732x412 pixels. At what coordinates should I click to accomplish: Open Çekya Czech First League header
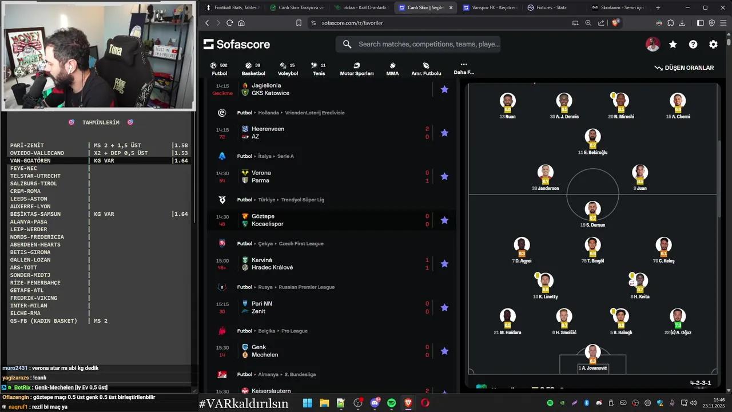(x=280, y=243)
